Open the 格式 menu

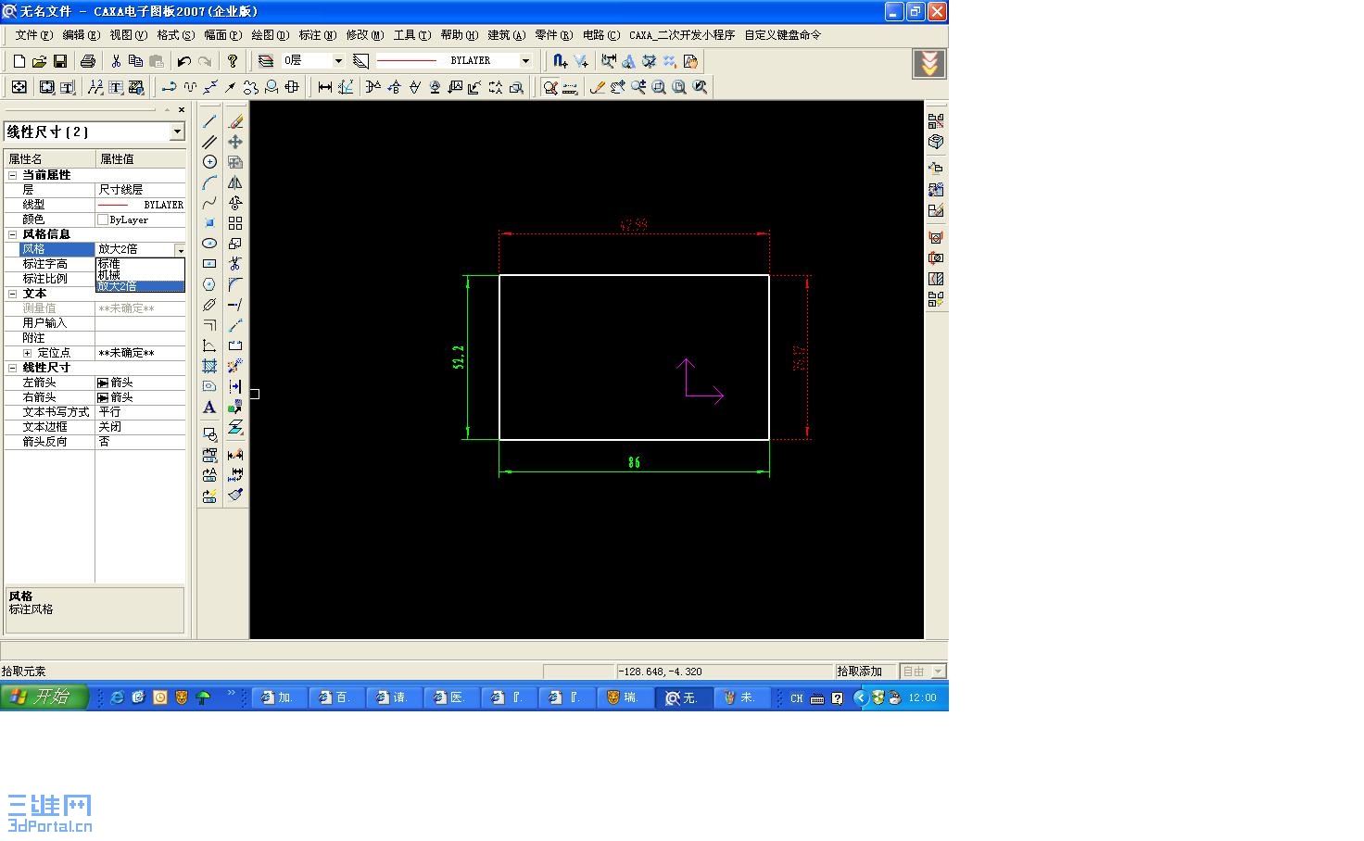175,35
